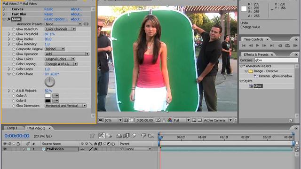
Task: Play the preview in Time Controls
Action: [257, 46]
